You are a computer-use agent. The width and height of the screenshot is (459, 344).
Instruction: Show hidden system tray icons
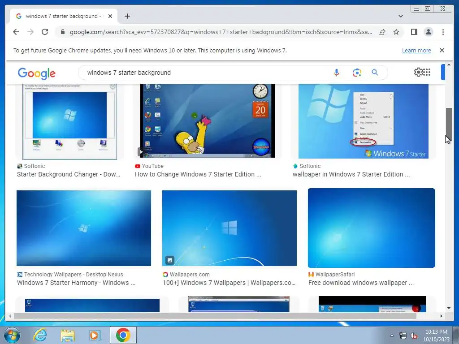coord(392,335)
